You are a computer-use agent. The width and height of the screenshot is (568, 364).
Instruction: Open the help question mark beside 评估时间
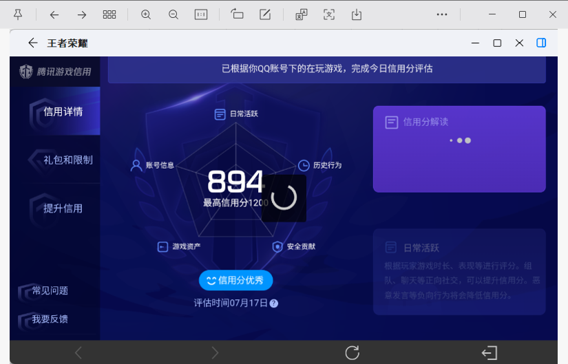(274, 303)
